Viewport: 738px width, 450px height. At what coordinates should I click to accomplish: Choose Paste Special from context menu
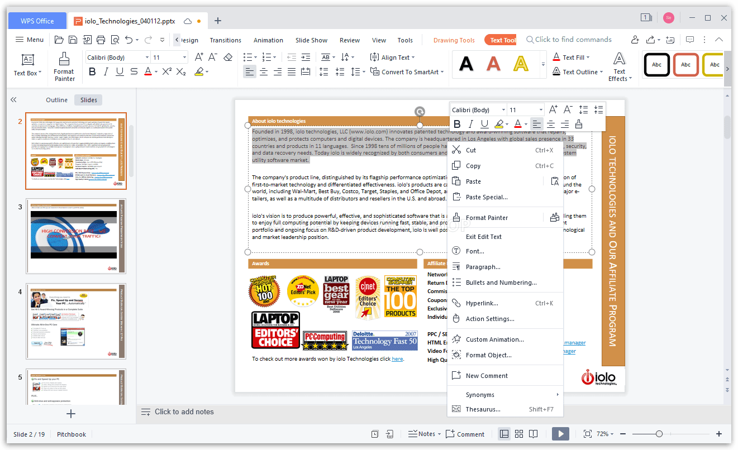tap(505, 197)
